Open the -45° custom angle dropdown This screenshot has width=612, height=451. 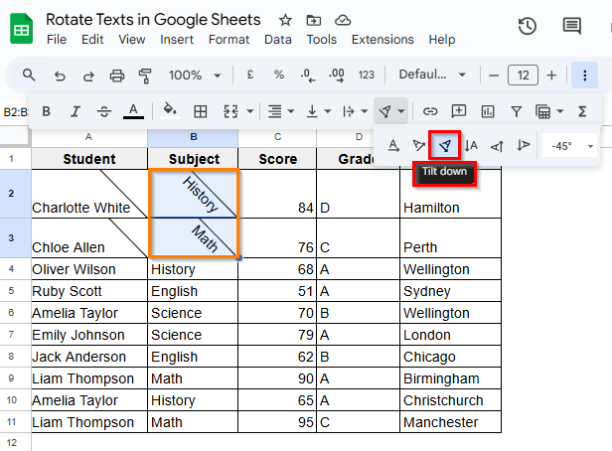pyautogui.click(x=570, y=145)
